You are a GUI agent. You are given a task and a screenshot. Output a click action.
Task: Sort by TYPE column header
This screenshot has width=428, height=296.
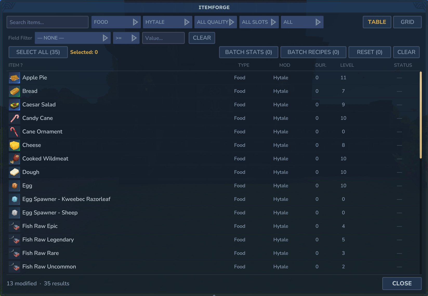tap(243, 65)
